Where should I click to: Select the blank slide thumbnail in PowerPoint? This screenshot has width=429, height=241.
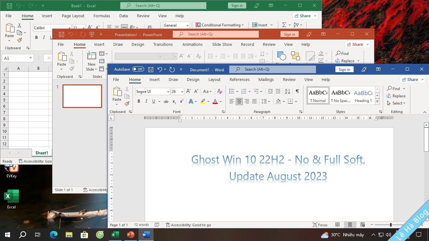(x=82, y=96)
